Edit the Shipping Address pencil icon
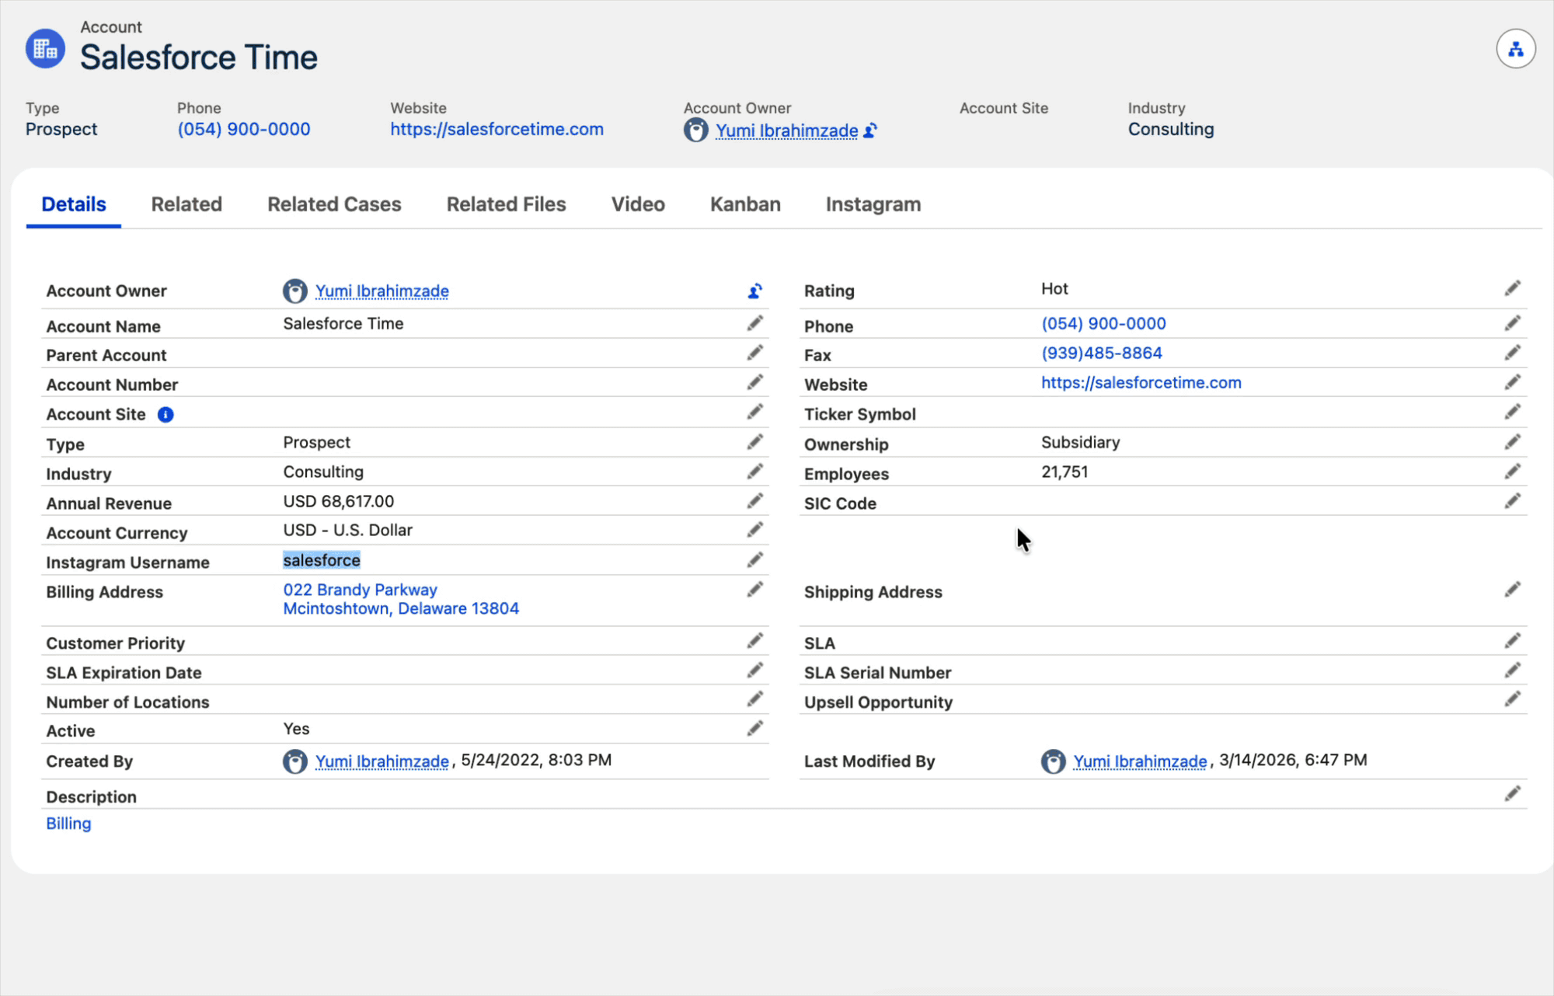This screenshot has height=996, width=1554. [1513, 590]
